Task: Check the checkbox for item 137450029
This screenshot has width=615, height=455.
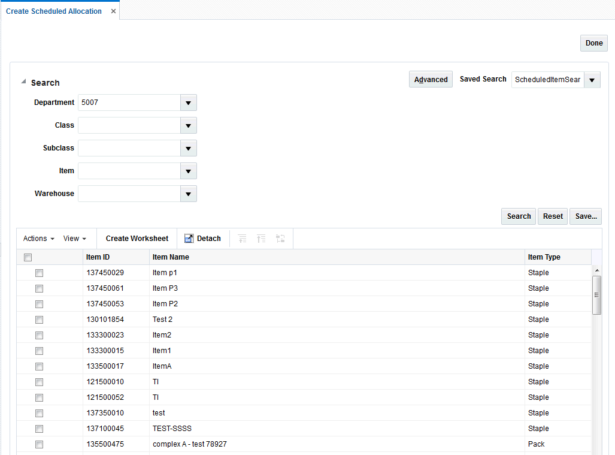Action: pos(39,273)
